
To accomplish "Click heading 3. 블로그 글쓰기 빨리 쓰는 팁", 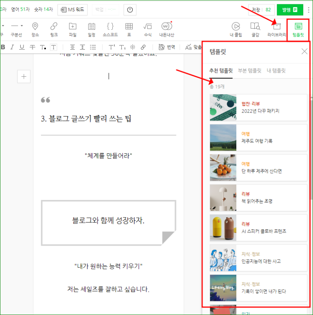I will 86,119.
